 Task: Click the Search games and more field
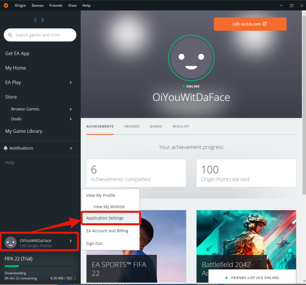[x=40, y=35]
